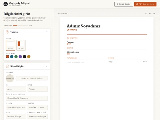Click the PDF Olarak İndir button
The width and height of the screenshot is (160, 120).
point(145,4)
